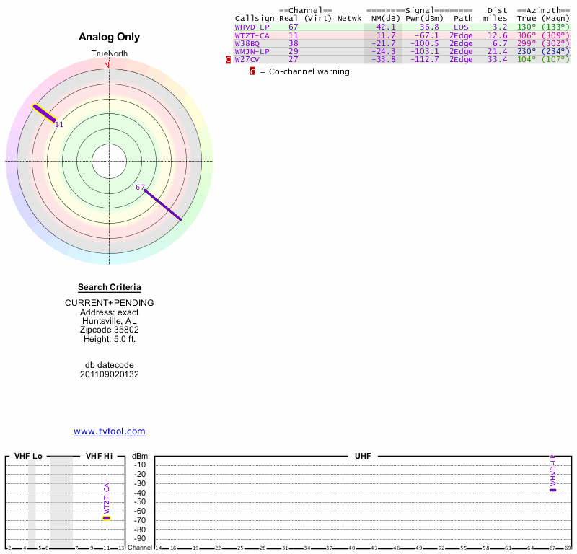Click the WTZT-CA marker in VHF Hi chart
This screenshot has height=554, width=577.
tap(106, 519)
